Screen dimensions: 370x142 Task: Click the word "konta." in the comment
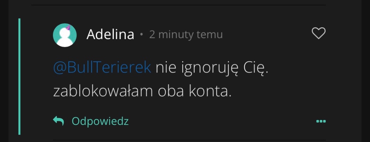tap(210, 92)
